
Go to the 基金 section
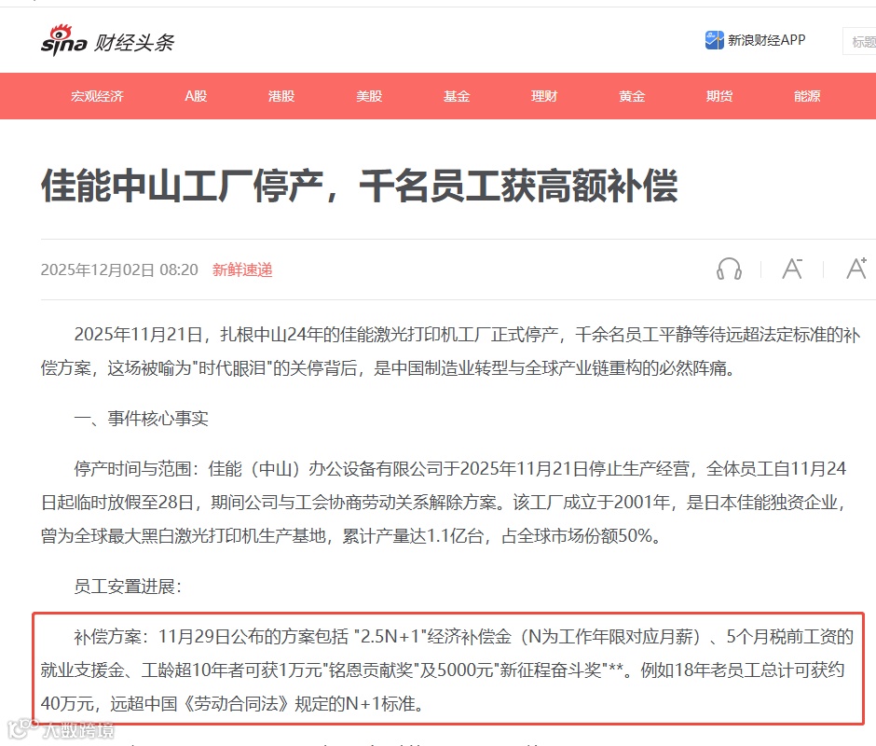[457, 96]
